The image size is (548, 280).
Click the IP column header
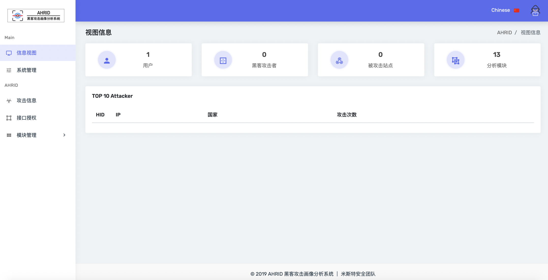pyautogui.click(x=118, y=115)
